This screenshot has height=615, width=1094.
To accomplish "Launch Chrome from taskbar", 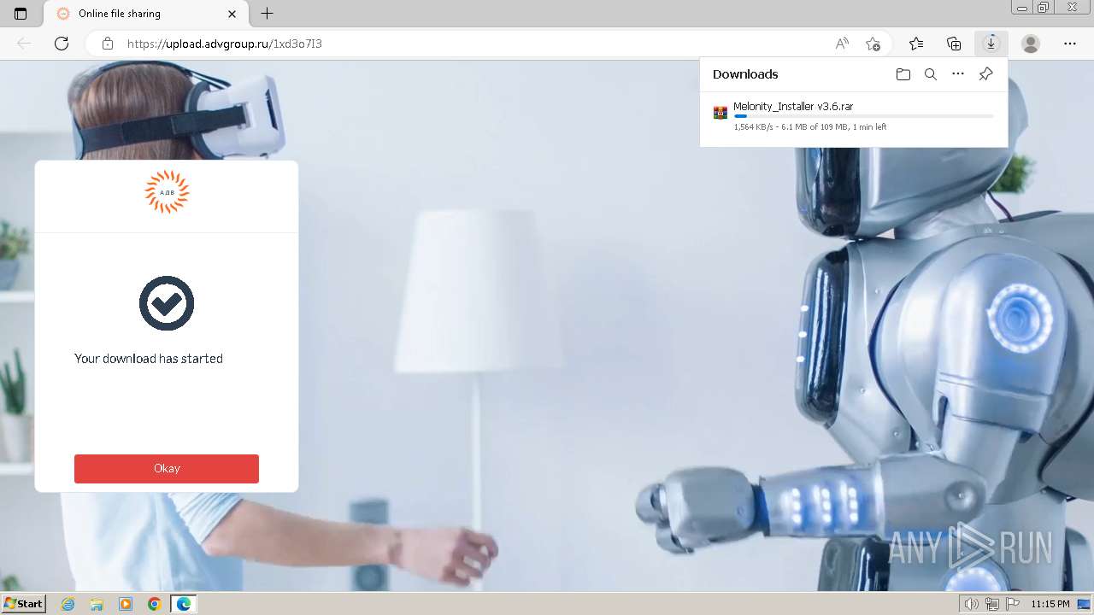I will [154, 604].
